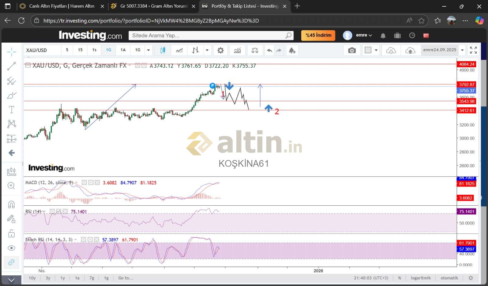Load chart from cloud download icon
This screenshot has width=488, height=286.
click(391, 50)
